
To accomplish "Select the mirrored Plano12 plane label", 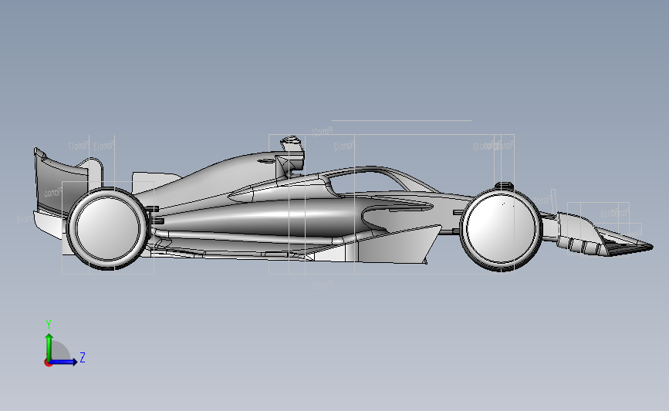I will (344, 147).
